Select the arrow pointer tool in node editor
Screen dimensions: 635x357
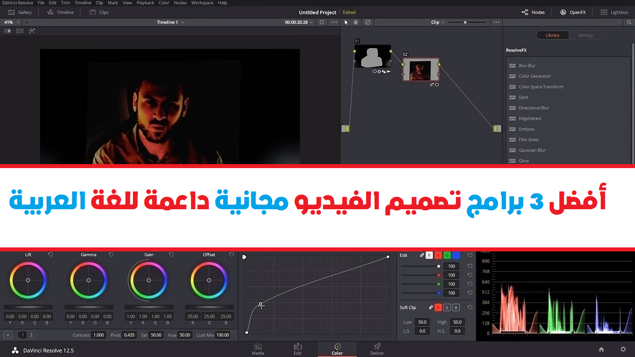(346, 22)
